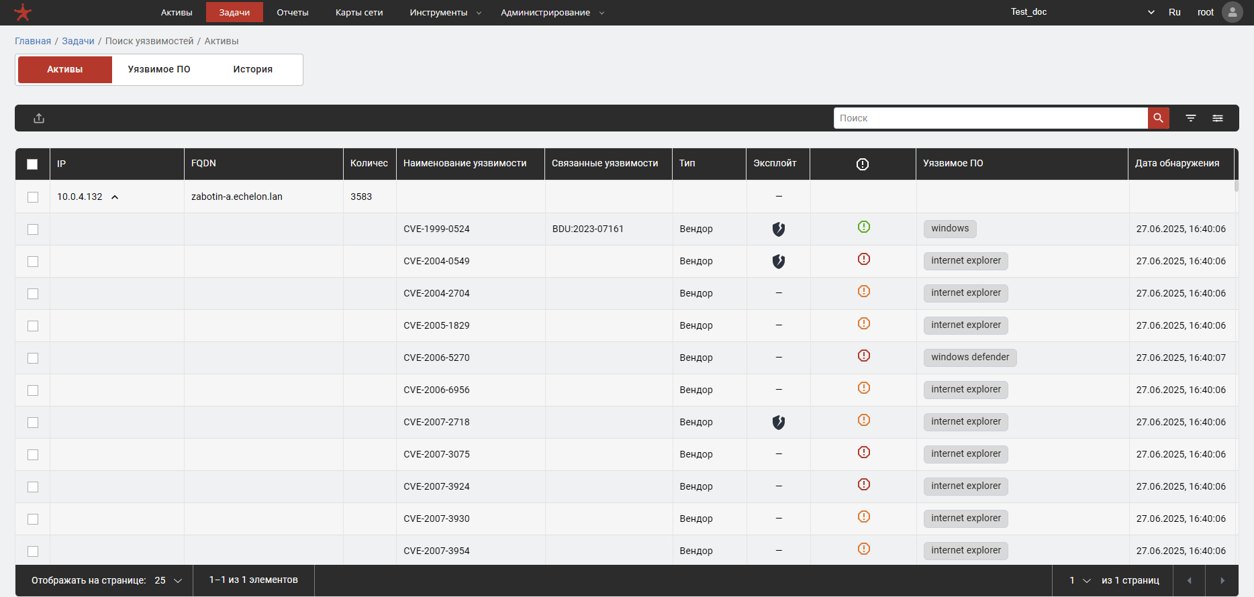This screenshot has height=597, width=1254.
Task: Open the filter icon next to search
Action: 1190,118
